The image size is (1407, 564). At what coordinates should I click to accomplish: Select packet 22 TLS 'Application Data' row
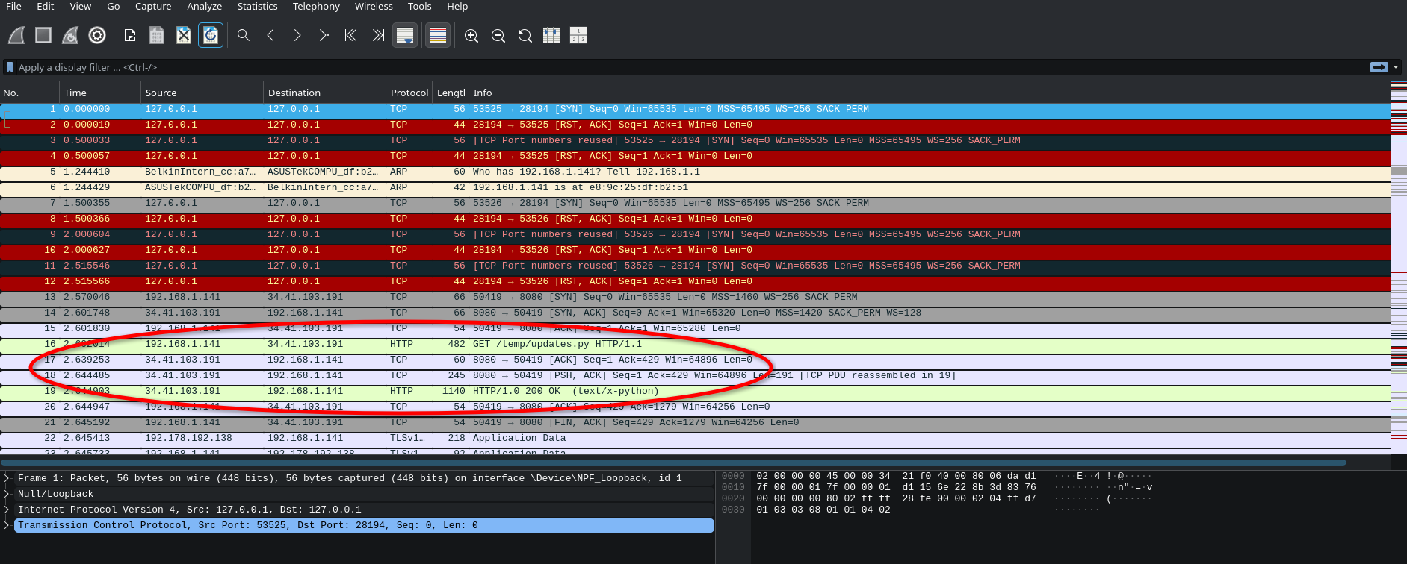click(x=695, y=438)
